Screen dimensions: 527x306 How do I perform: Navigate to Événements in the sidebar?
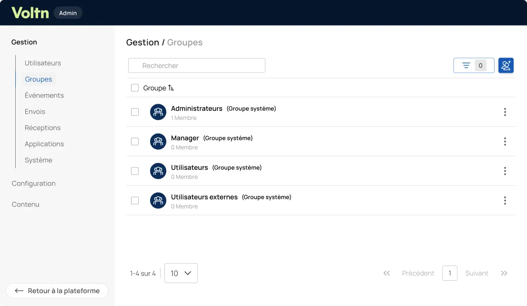[44, 95]
